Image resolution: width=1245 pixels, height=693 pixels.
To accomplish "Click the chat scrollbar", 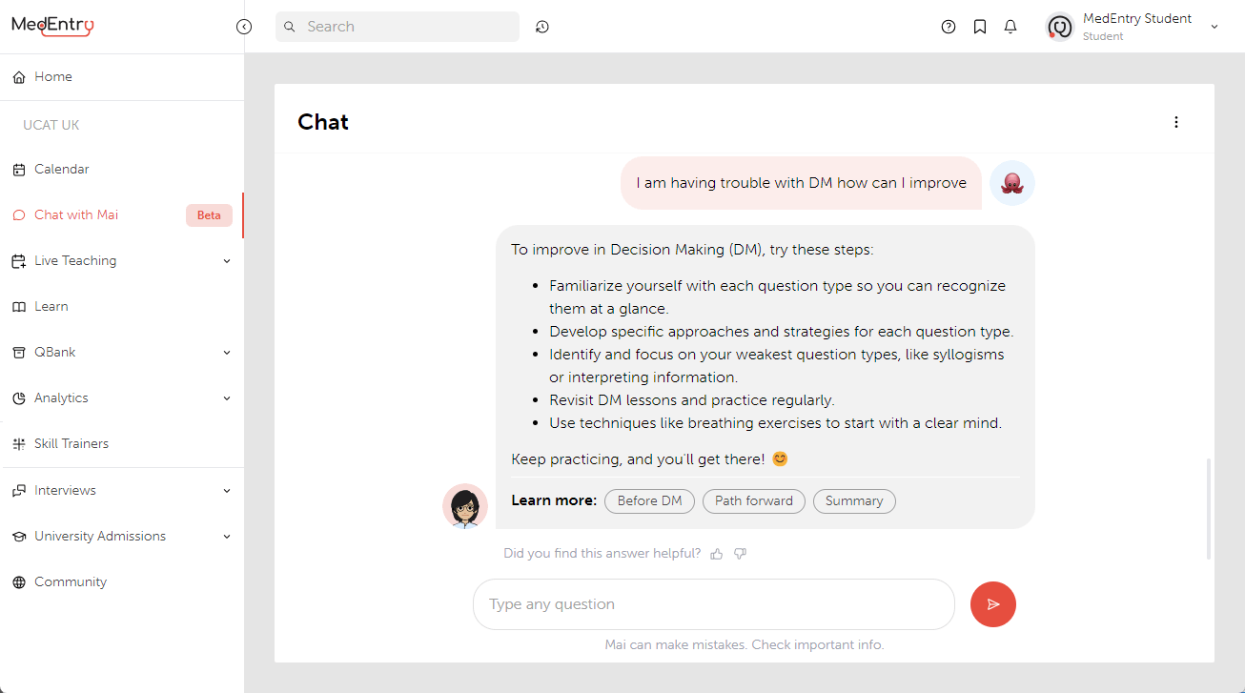I will click(x=1208, y=508).
